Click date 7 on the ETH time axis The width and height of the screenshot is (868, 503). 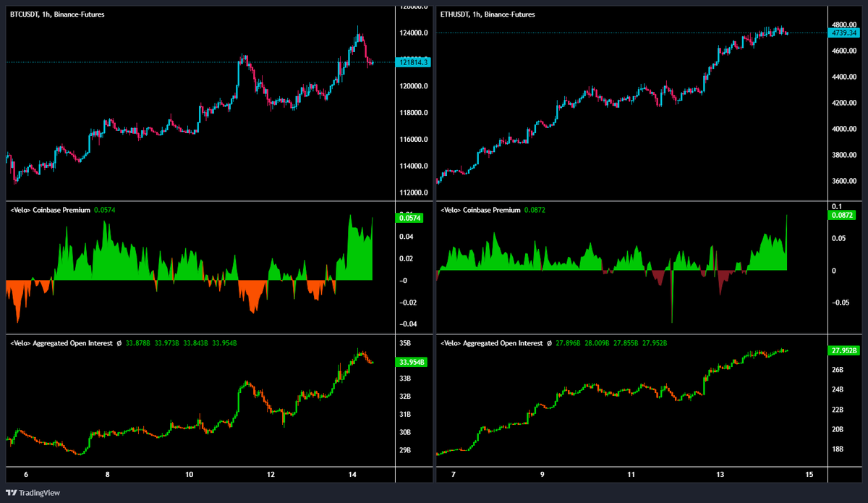454,475
